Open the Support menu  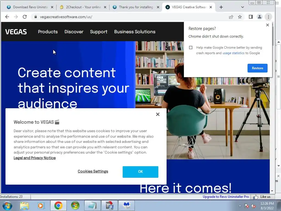[99, 32]
